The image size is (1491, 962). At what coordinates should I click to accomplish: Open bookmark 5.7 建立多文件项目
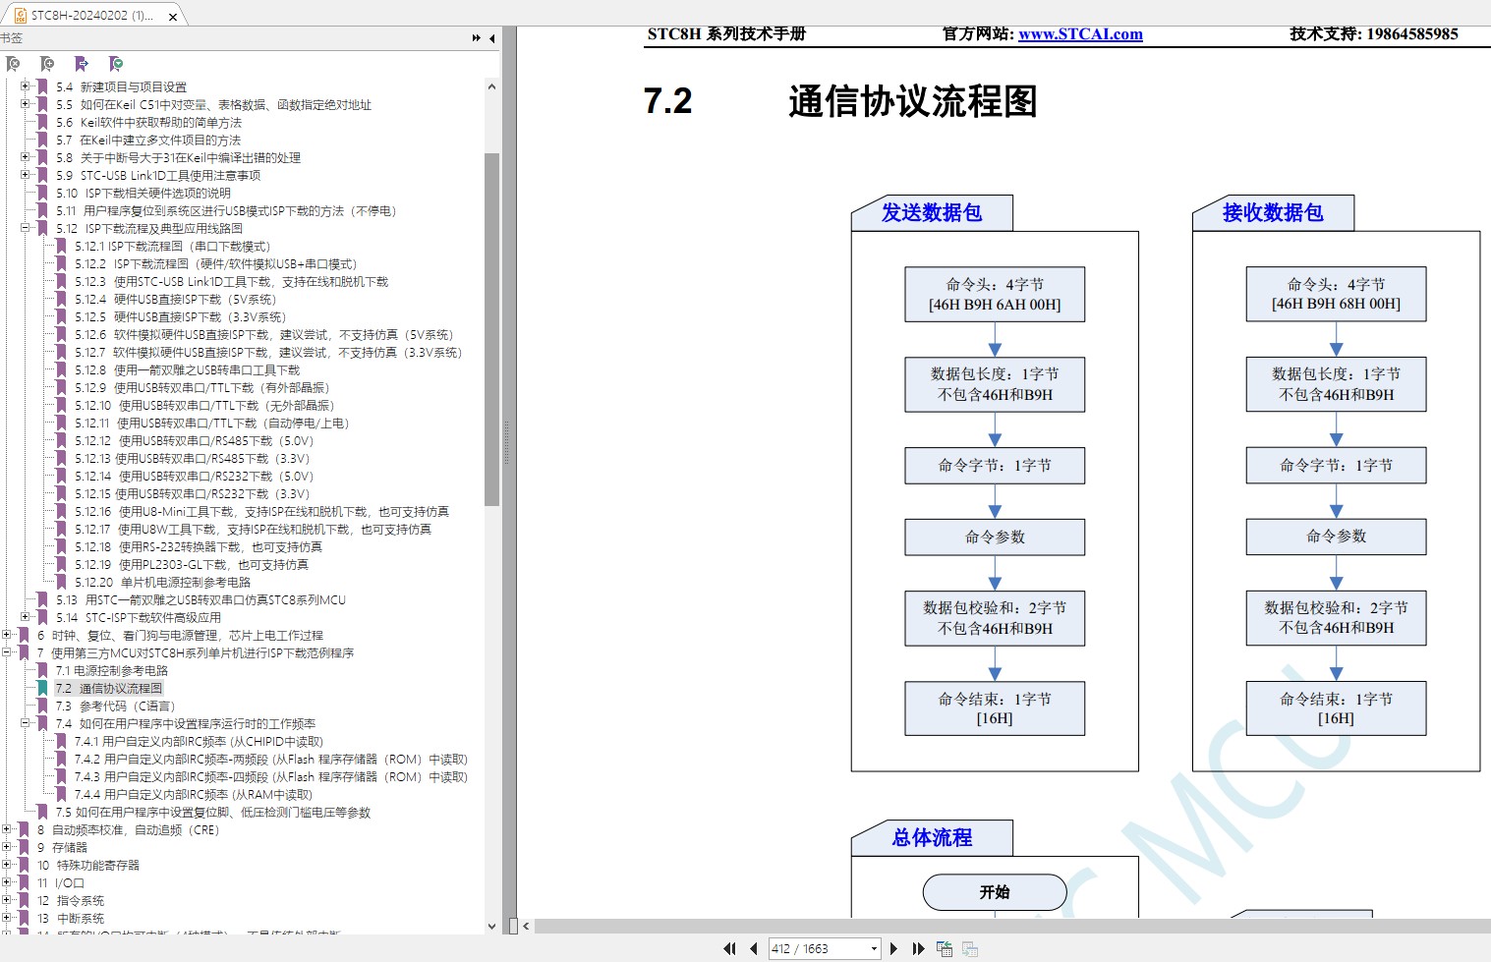148,141
